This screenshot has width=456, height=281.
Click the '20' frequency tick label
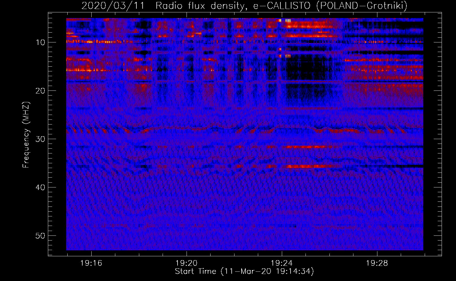click(40, 91)
